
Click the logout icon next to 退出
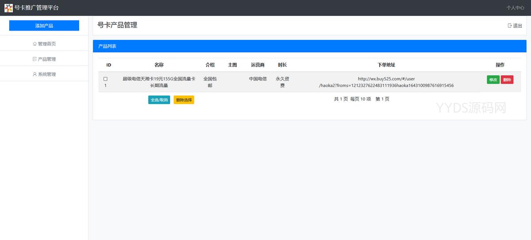coord(510,26)
